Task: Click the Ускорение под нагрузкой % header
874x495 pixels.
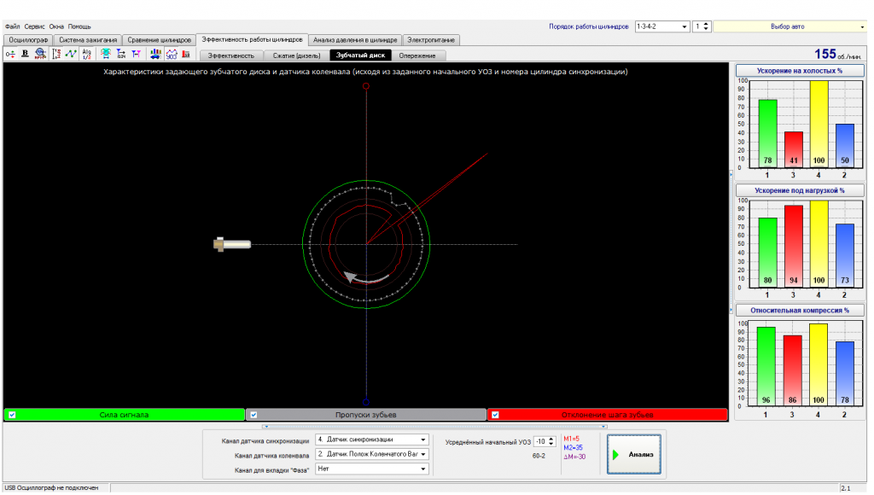Action: click(x=799, y=190)
